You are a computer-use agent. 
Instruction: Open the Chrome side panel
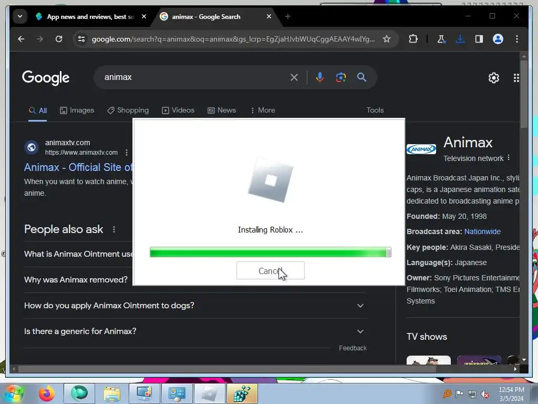[479, 39]
